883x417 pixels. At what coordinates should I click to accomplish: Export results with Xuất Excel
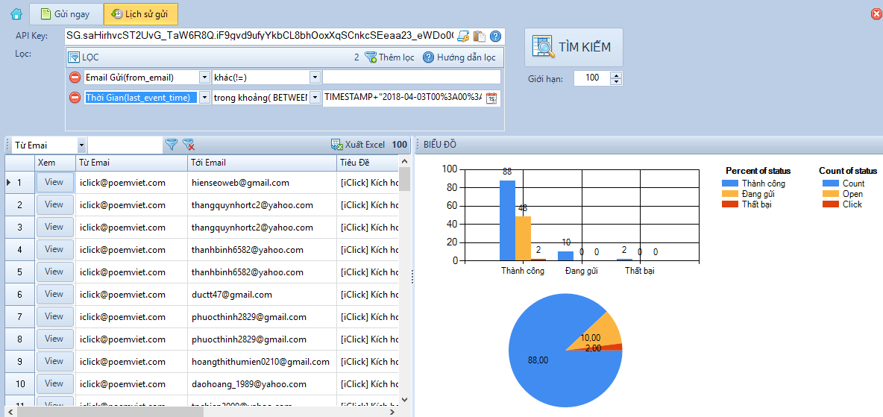tap(357, 145)
